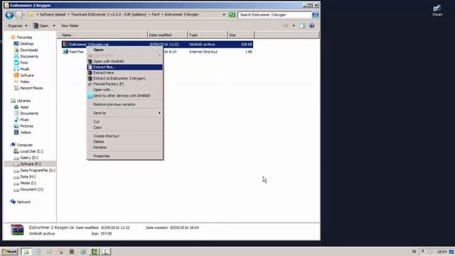Click inside the Search Ezdrummer 2 Keygen field
Screen dimensions: 455x256
click(x=274, y=14)
